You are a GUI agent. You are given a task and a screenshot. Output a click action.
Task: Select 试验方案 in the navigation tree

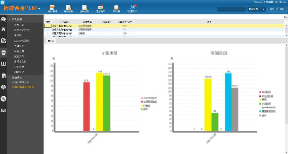click(19, 51)
